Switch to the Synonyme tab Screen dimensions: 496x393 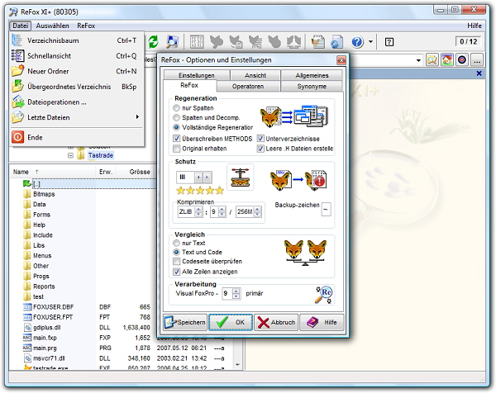[x=312, y=86]
